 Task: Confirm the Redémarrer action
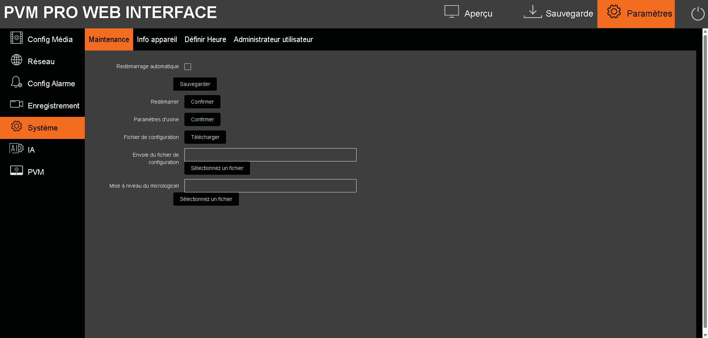pyautogui.click(x=202, y=102)
